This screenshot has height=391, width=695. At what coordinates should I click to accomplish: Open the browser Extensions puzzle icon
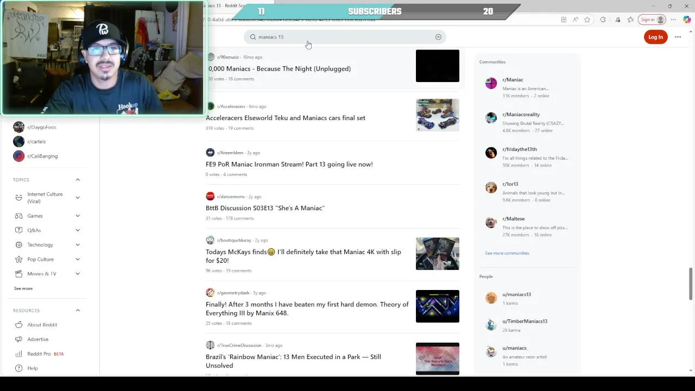tap(603, 20)
